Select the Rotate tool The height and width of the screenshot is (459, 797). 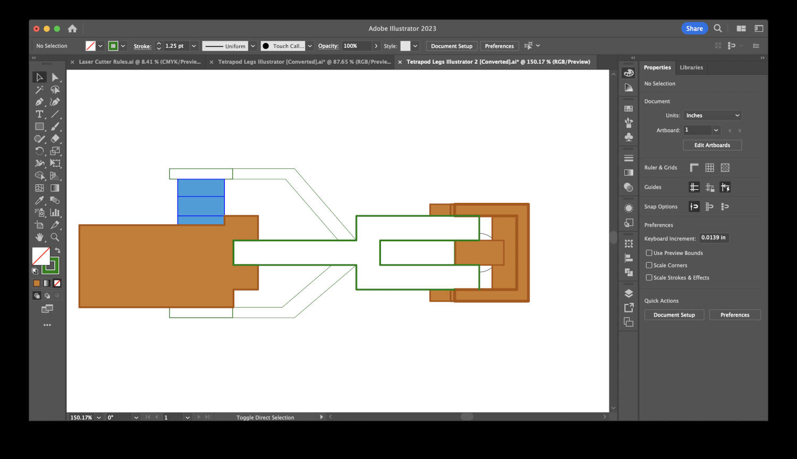point(39,151)
